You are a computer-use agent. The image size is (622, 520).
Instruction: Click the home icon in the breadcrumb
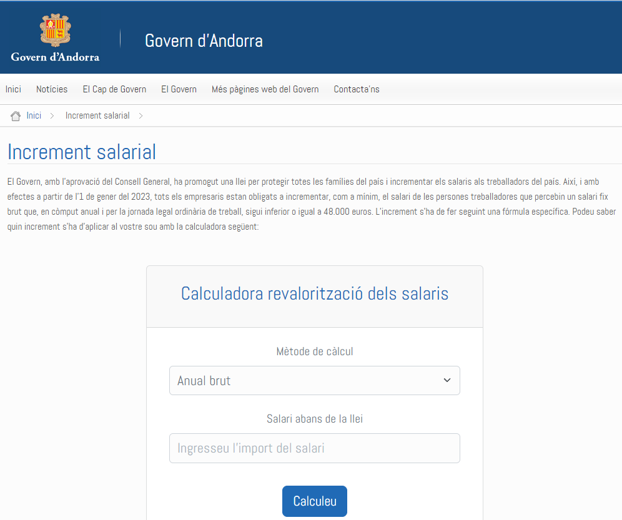point(16,116)
